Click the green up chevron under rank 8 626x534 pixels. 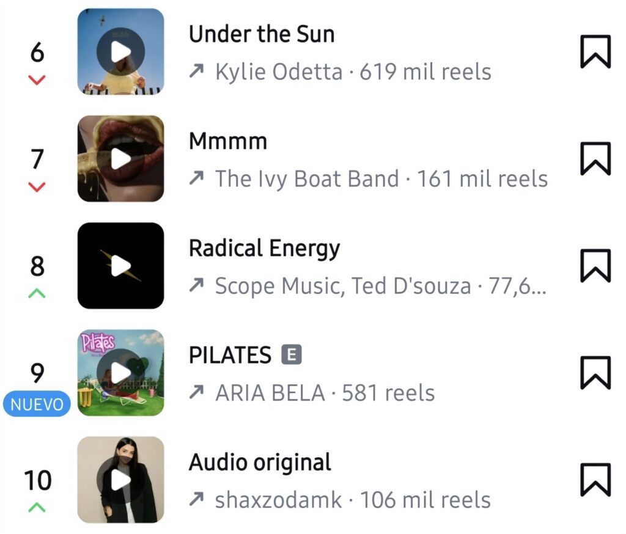(37, 293)
